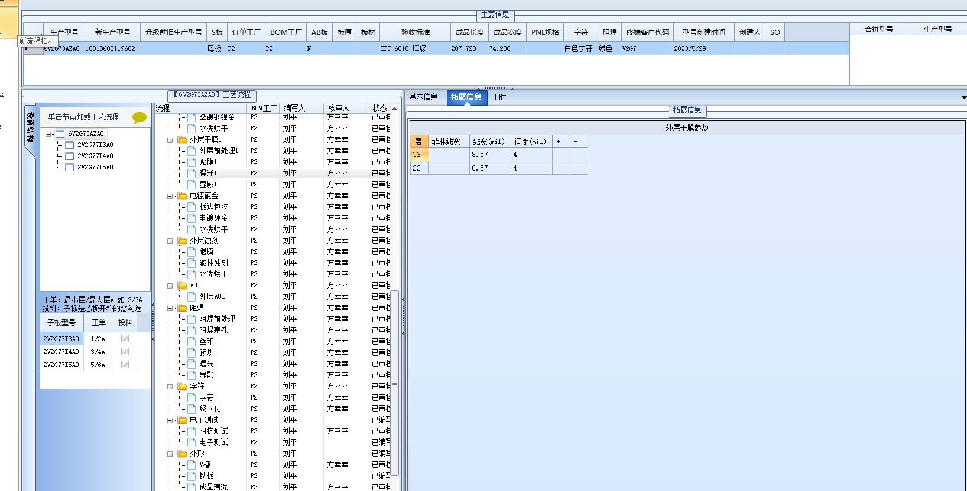This screenshot has height=491, width=967.
Task: Collapse the 电镀硬金 process group
Action: 170,196
